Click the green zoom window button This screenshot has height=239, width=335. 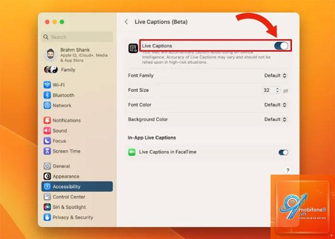[x=62, y=22]
